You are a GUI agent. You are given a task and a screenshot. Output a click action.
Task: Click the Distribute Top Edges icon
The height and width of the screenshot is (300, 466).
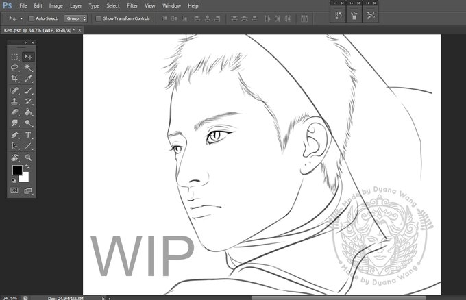click(234, 18)
